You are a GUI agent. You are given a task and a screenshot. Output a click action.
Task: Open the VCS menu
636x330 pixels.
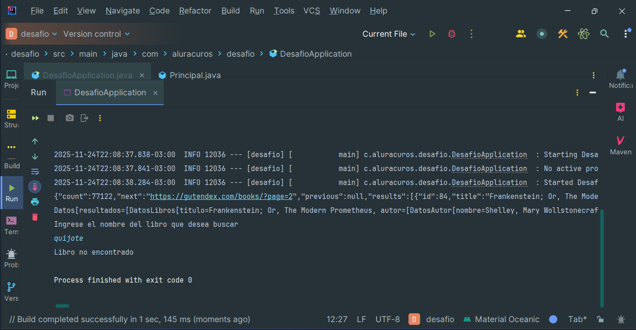tap(312, 11)
